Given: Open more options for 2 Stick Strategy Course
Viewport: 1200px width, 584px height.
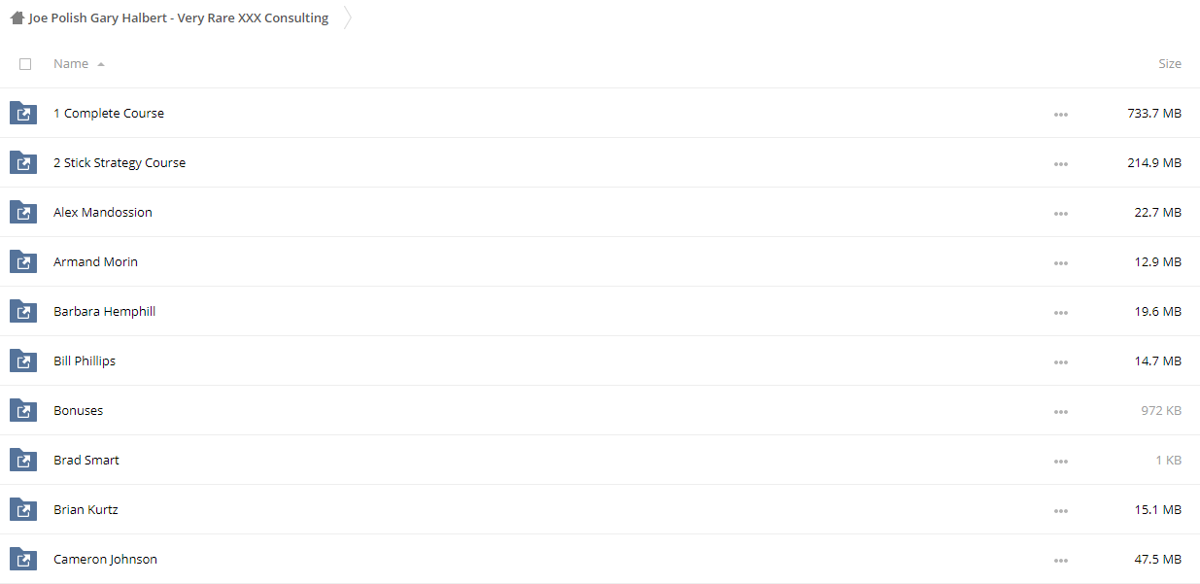Looking at the screenshot, I should (1060, 164).
